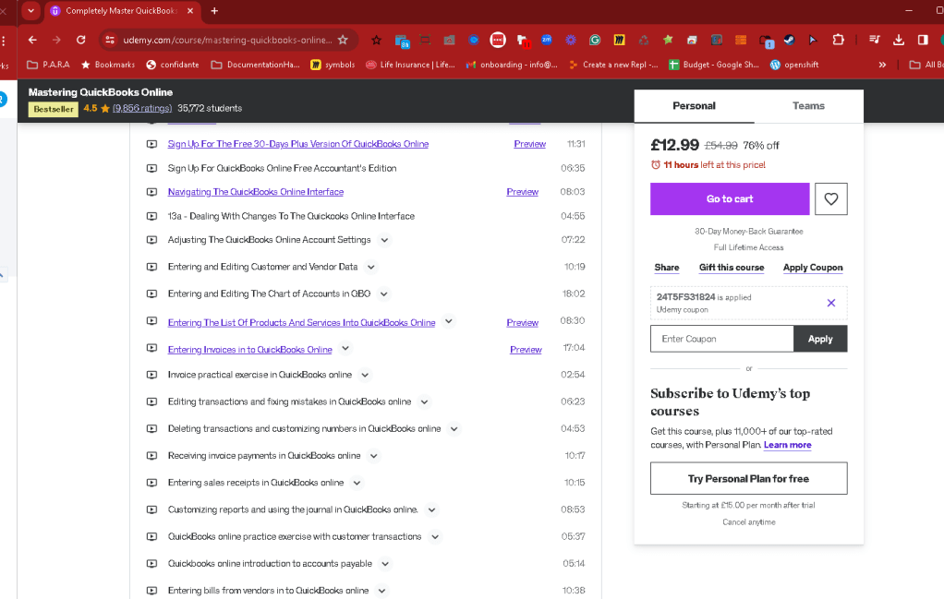Open the Extensions puzzle-piece menu
The width and height of the screenshot is (944, 599).
tap(838, 40)
